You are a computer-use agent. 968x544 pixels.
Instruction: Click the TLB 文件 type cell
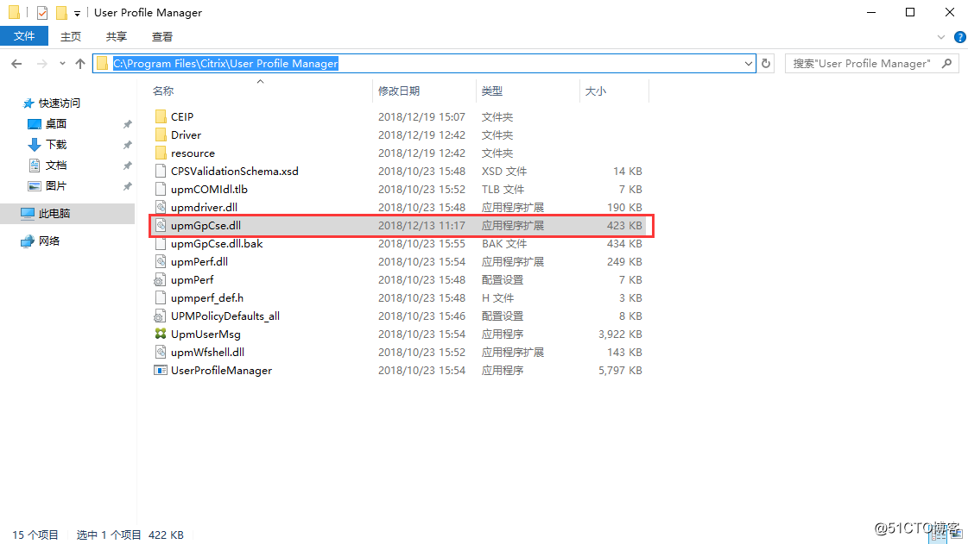(503, 189)
